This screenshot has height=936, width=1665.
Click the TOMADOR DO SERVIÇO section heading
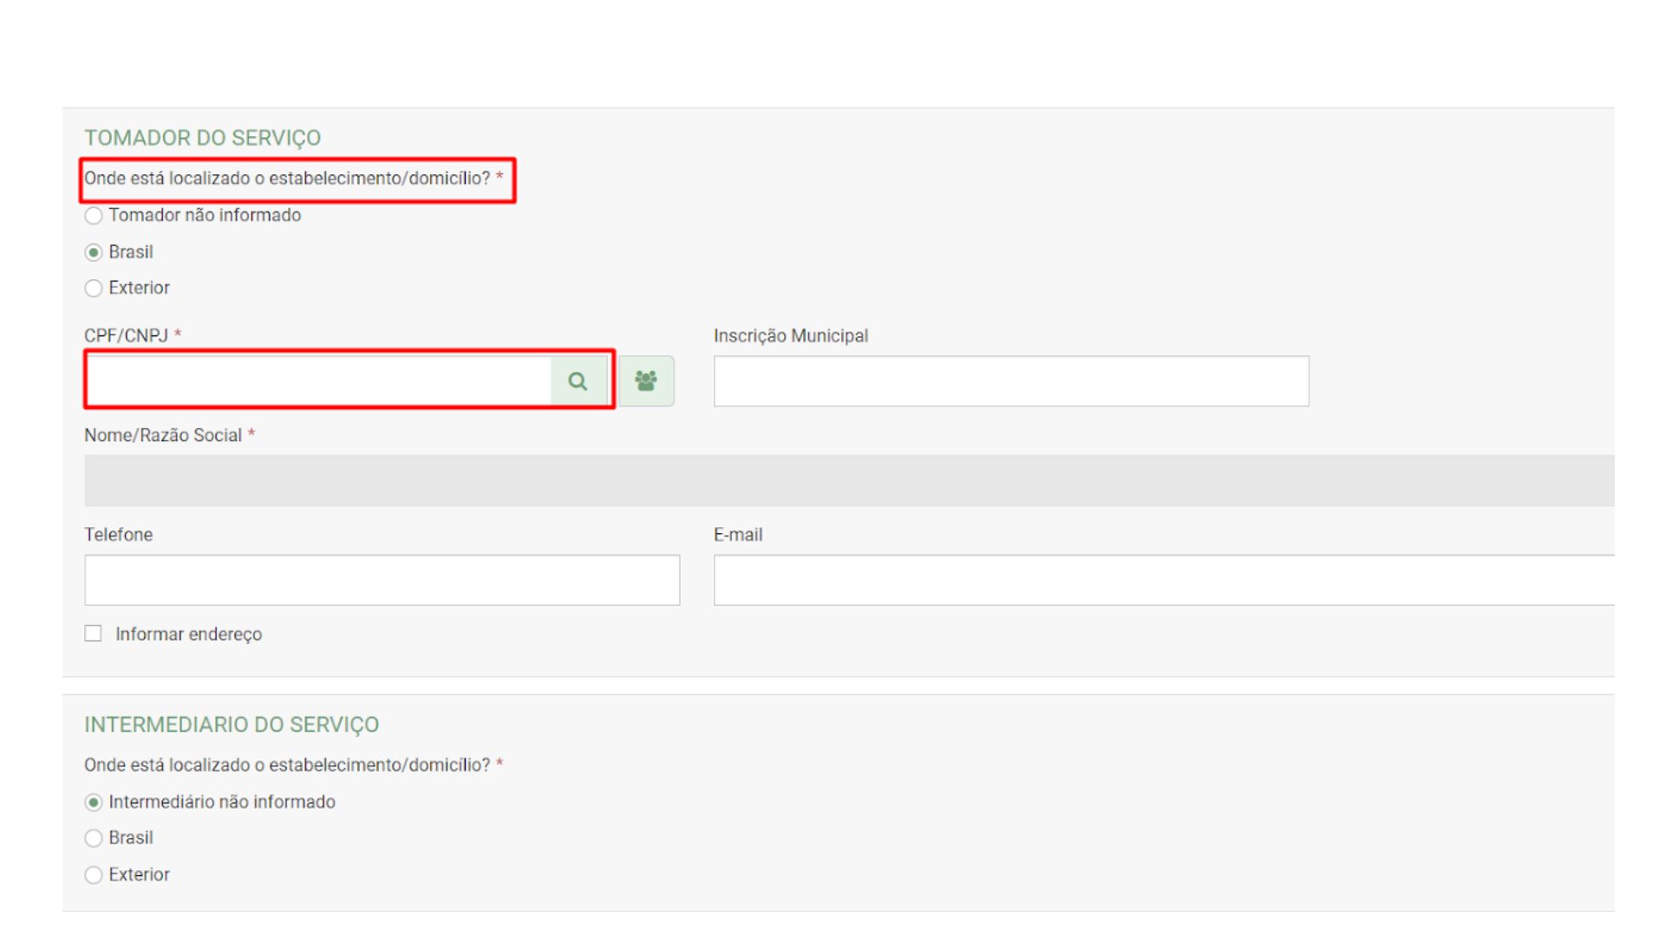pos(202,138)
